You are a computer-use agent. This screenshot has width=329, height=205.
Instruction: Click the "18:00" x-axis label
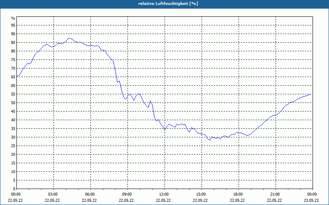pyautogui.click(x=239, y=194)
